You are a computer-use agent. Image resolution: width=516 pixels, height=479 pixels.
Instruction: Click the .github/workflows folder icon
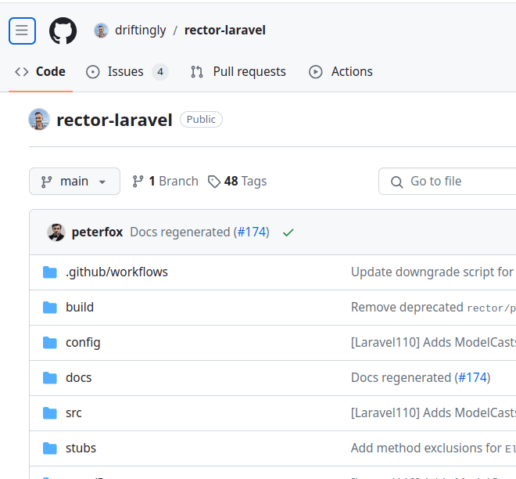coord(50,272)
